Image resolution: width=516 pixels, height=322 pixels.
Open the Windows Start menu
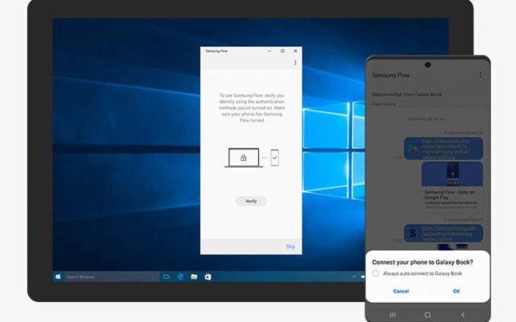(x=58, y=276)
